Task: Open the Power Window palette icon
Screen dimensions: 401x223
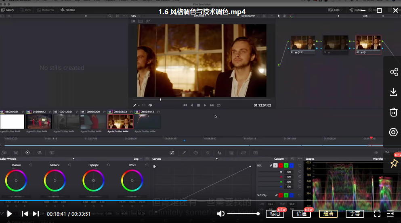Action: coord(196,153)
